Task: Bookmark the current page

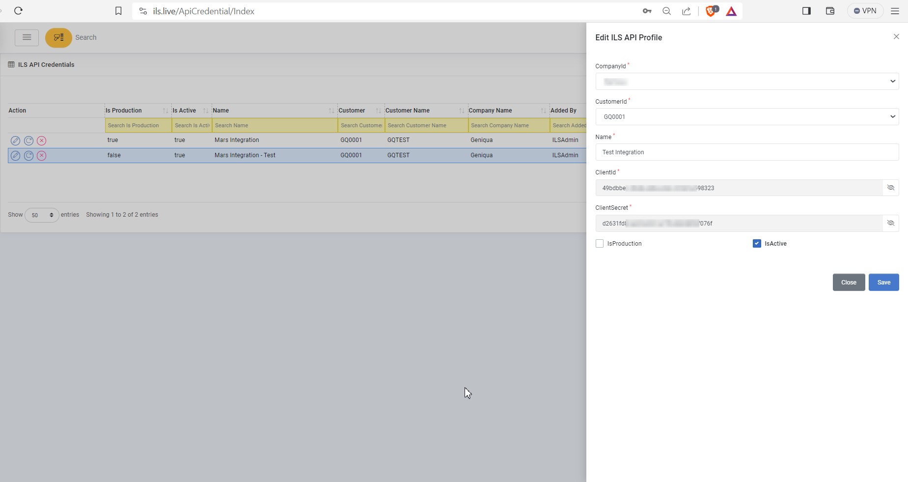Action: tap(118, 10)
